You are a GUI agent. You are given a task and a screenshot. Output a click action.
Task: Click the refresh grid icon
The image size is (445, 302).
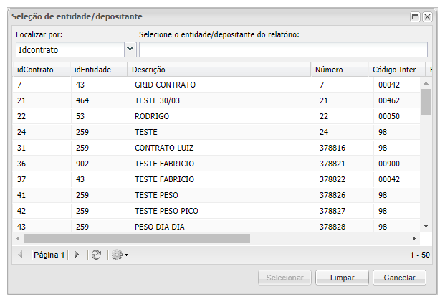pos(96,255)
